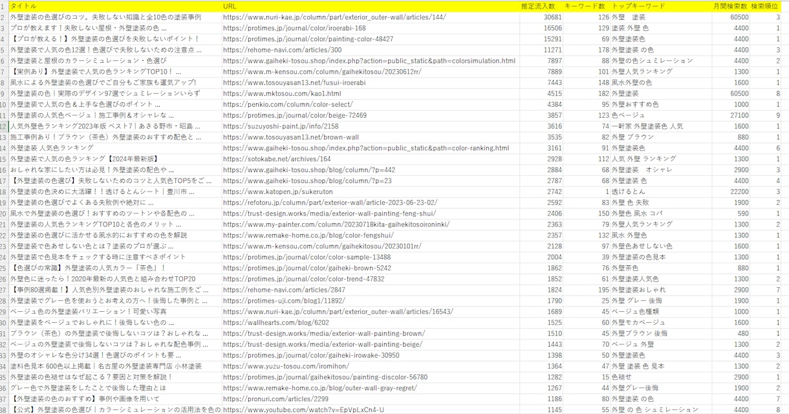Select the 検索順位 header cell
This screenshot has height=414, width=789.
pos(766,6)
